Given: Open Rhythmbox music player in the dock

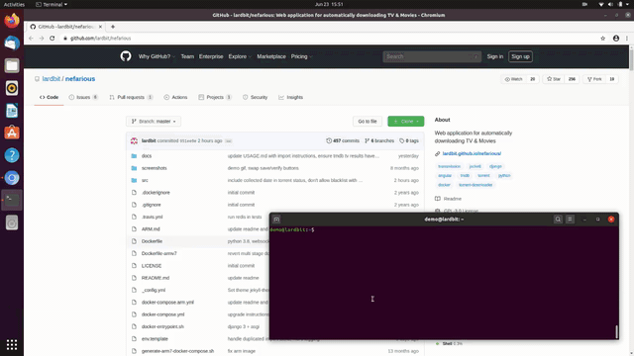Looking at the screenshot, I should pos(12,88).
